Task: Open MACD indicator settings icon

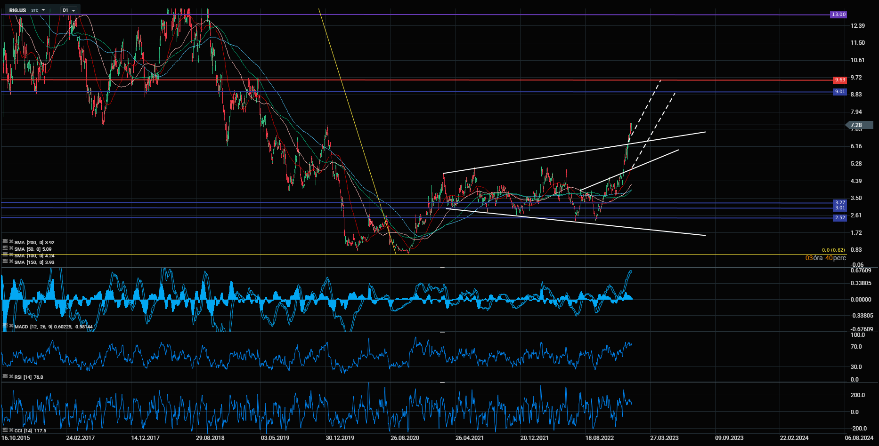Action: (5, 326)
